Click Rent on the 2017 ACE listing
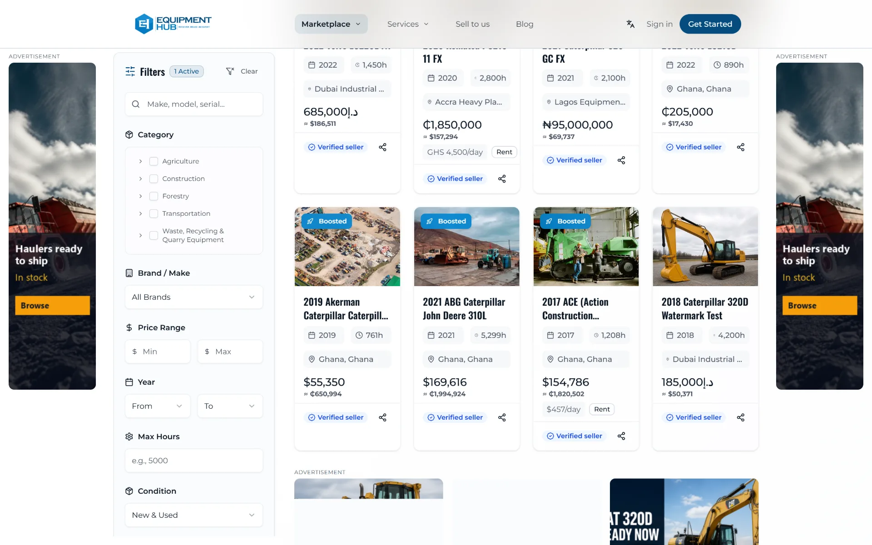 pos(602,409)
